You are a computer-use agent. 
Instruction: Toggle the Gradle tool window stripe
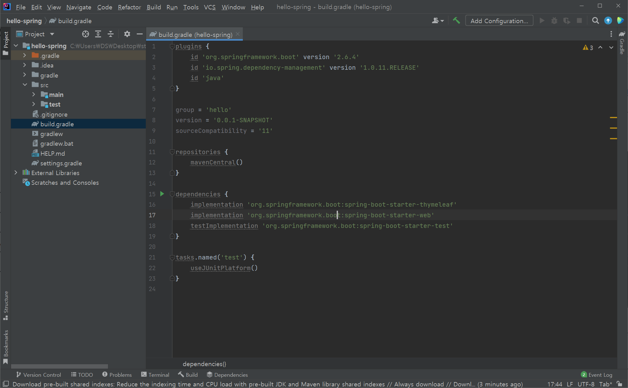click(x=622, y=43)
